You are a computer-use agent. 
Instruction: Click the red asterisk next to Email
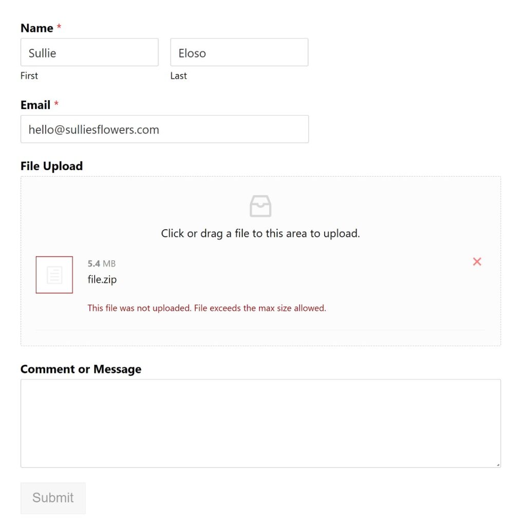point(57,104)
